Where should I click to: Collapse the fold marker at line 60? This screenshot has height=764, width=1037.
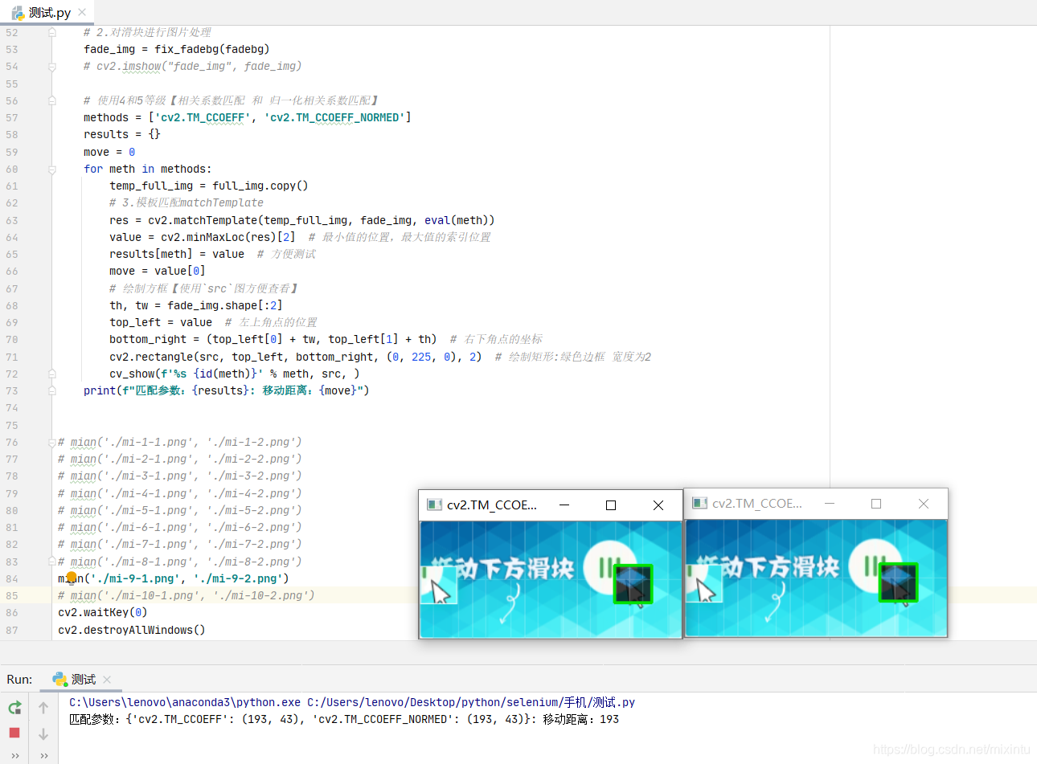coord(51,170)
